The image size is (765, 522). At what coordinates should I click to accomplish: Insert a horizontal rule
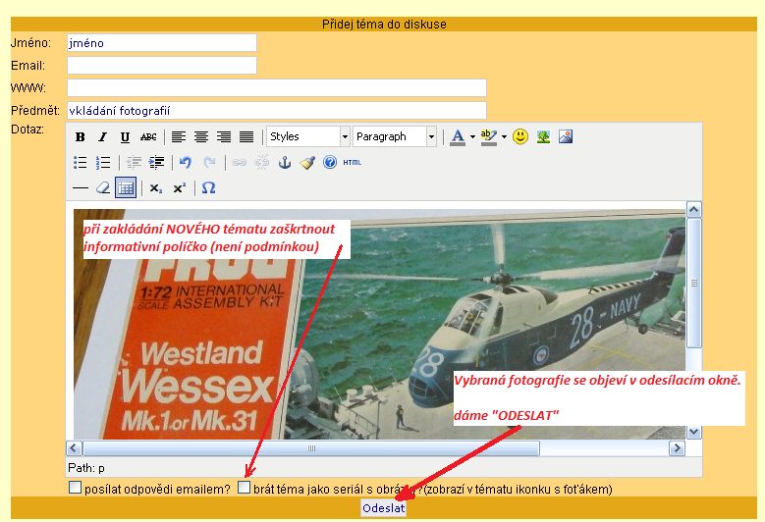(81, 187)
